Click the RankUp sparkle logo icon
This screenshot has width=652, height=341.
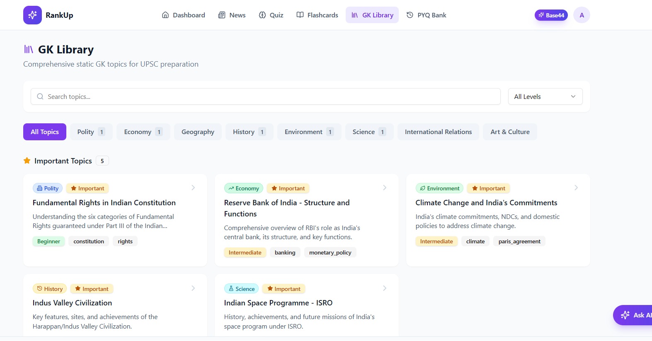(32, 15)
